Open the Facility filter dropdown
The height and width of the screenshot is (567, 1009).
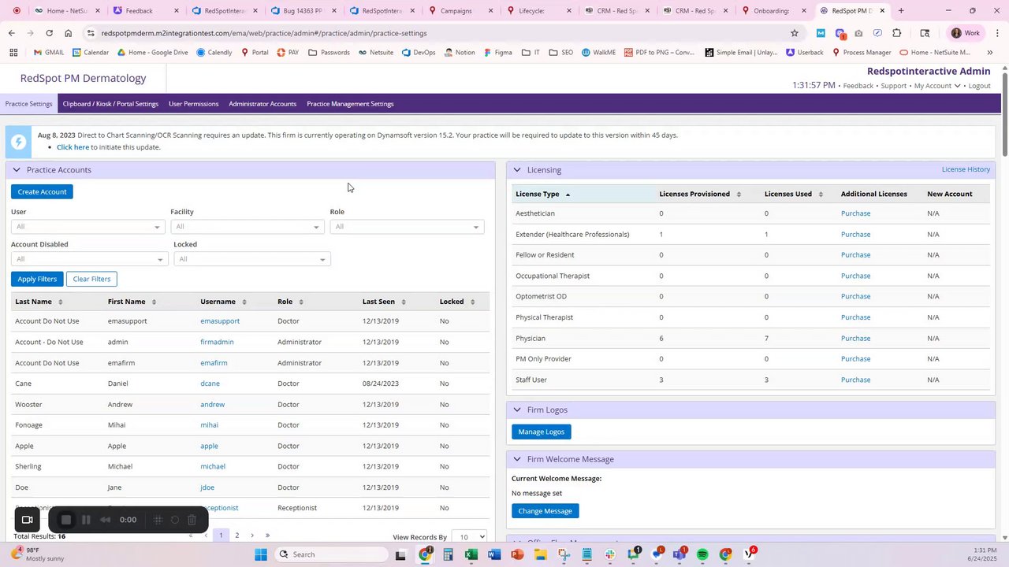coord(247,227)
